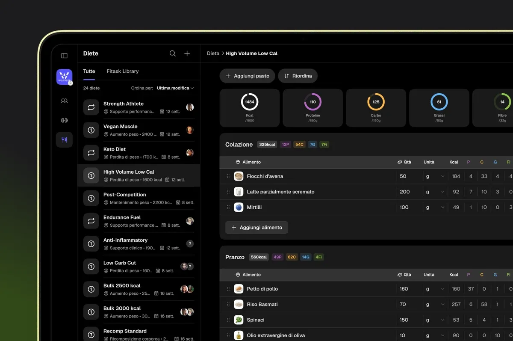Open the Ordina per Ultima modifica dropdown

coord(175,88)
